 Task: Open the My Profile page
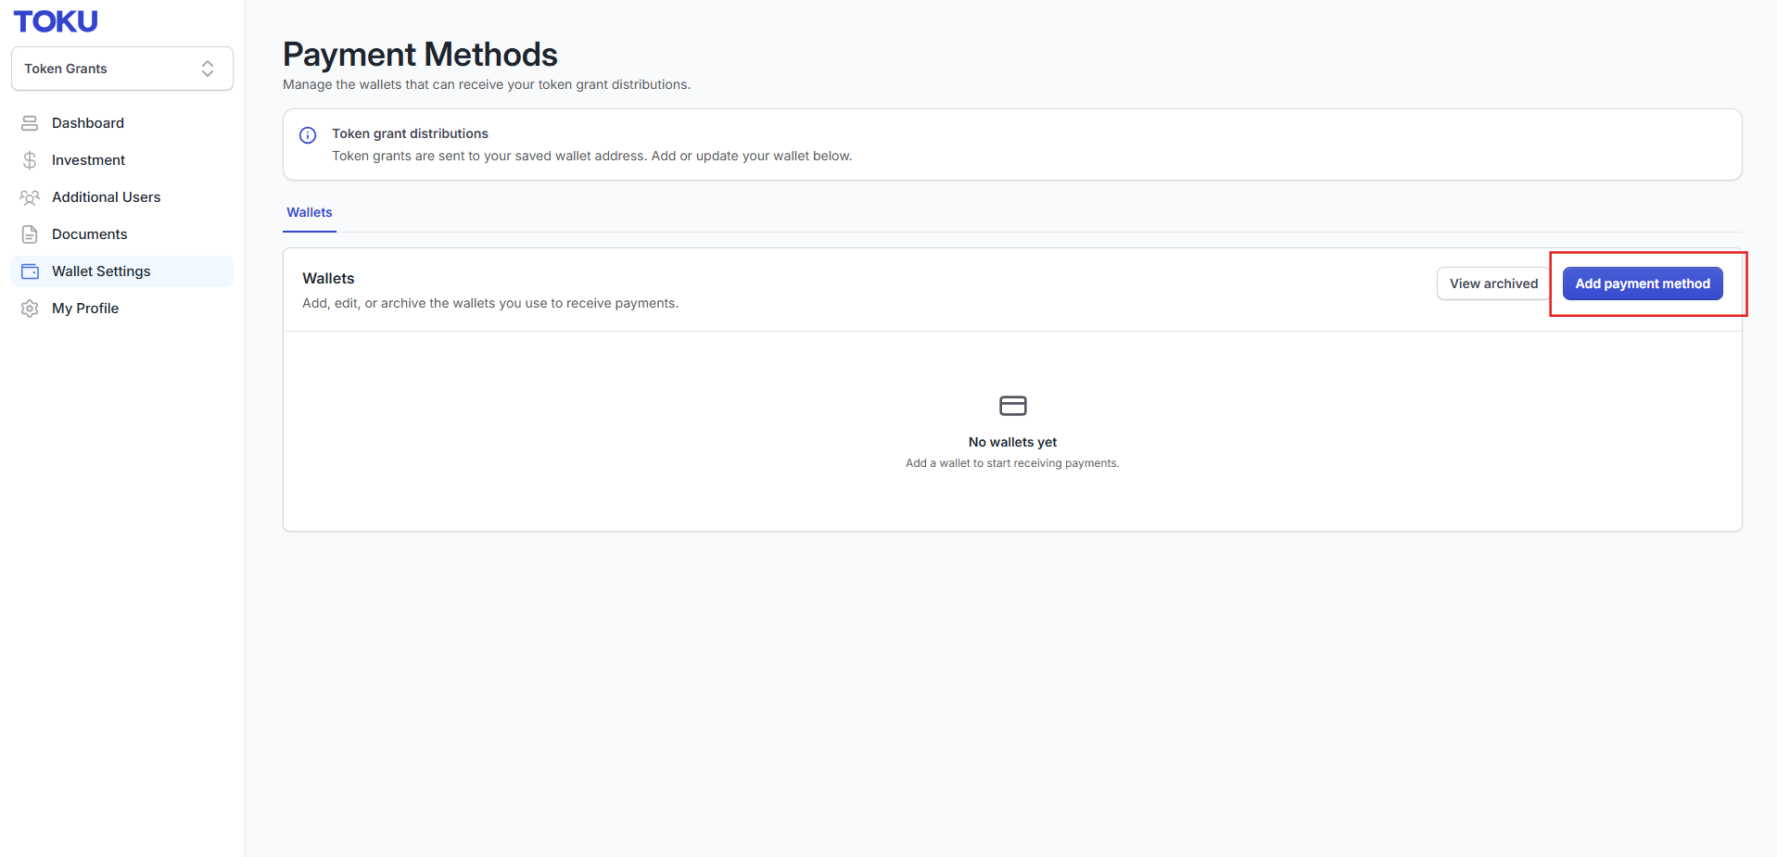(122, 309)
